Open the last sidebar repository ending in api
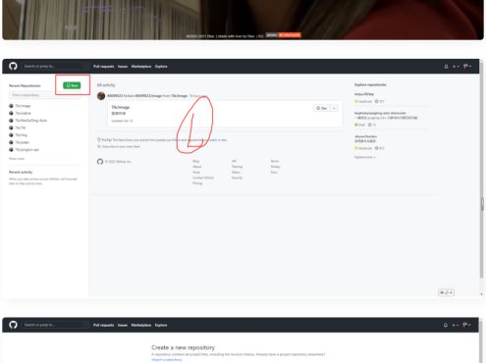This screenshot has width=486, height=363. (x=27, y=150)
